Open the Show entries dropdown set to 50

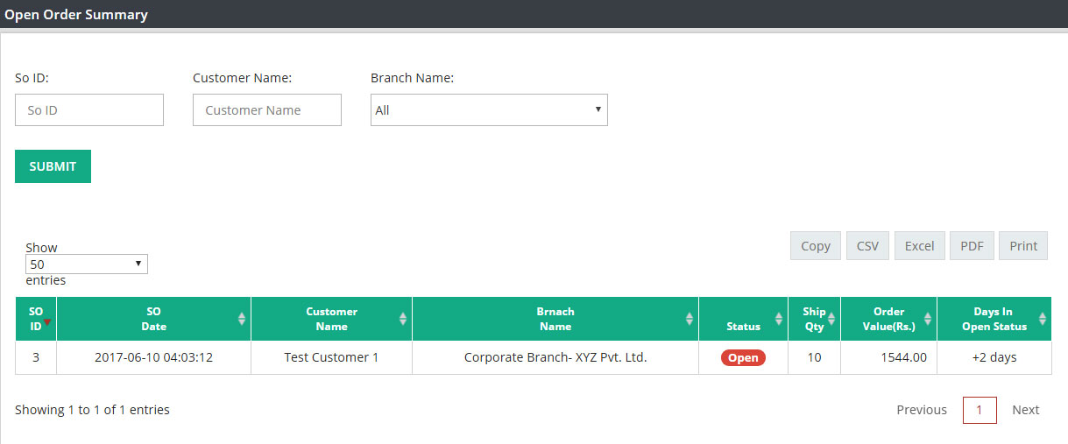(x=87, y=264)
